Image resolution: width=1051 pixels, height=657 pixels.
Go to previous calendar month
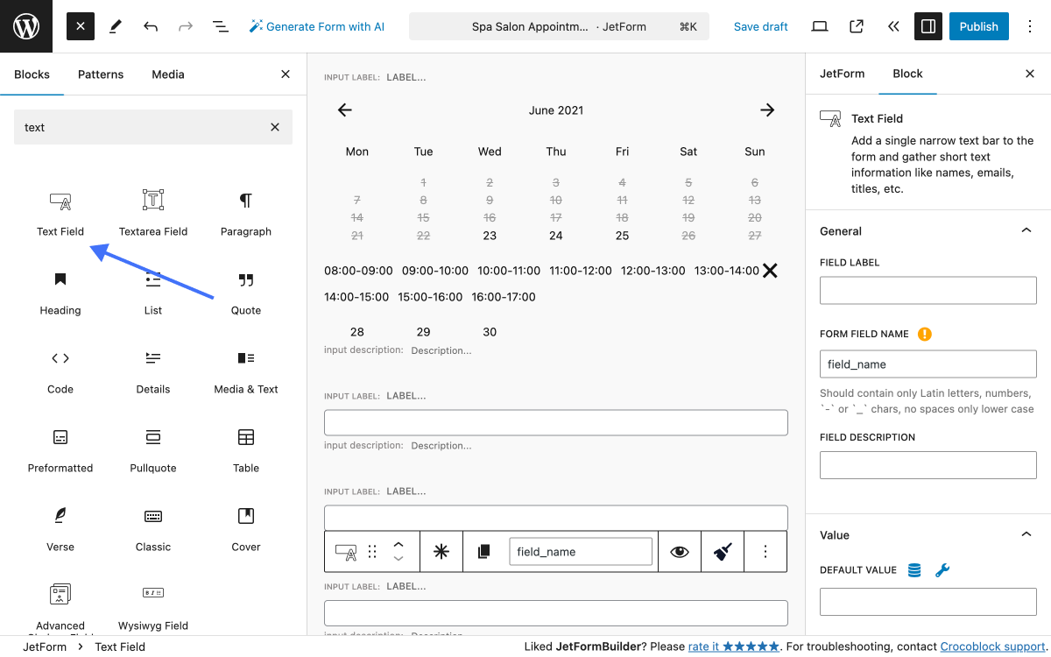click(x=345, y=110)
